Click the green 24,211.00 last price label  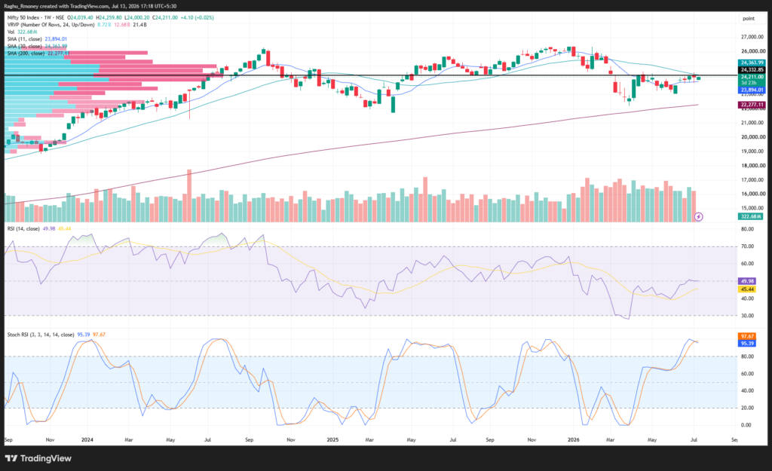click(x=752, y=77)
